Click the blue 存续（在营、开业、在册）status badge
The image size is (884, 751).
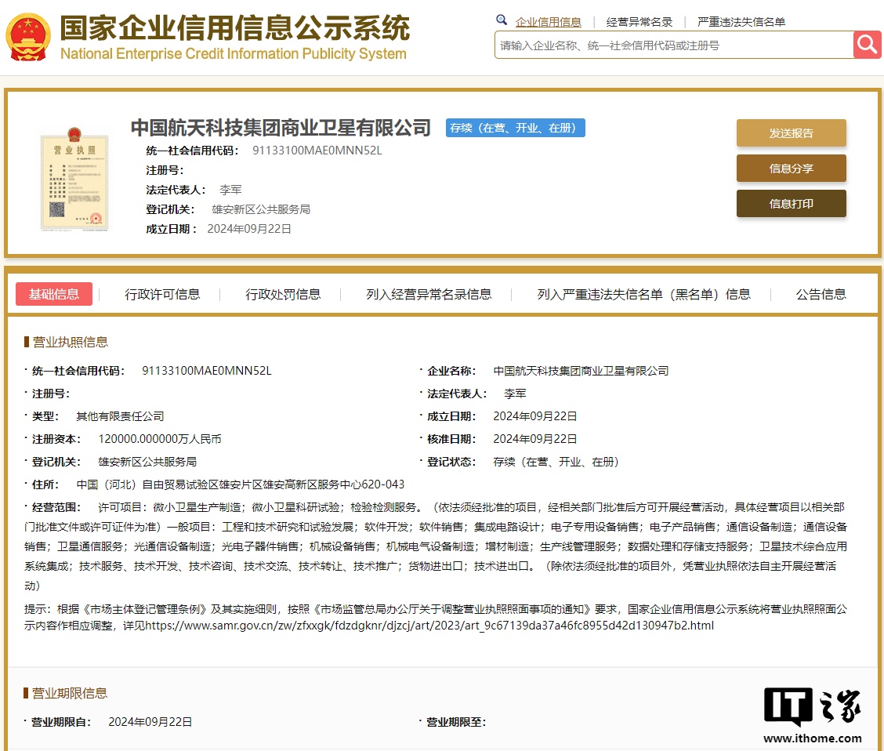tap(516, 128)
